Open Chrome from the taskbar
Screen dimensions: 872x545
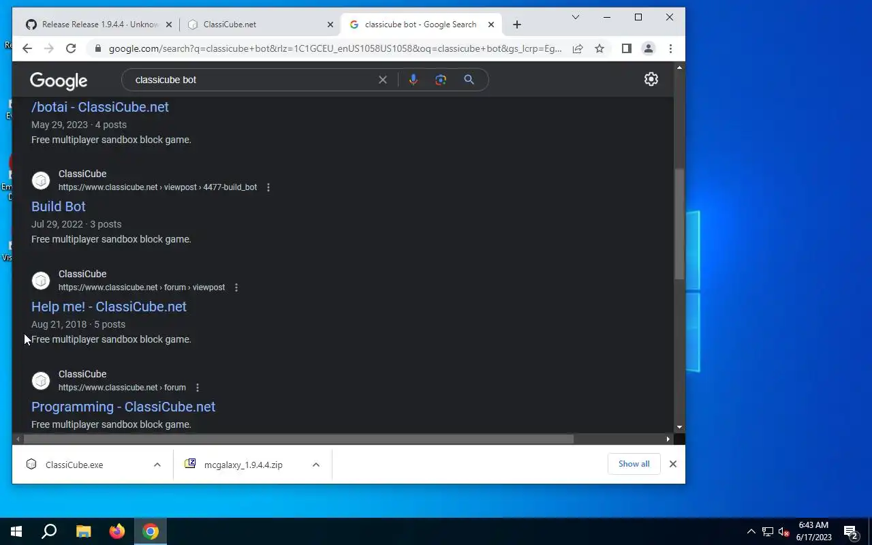(x=151, y=531)
